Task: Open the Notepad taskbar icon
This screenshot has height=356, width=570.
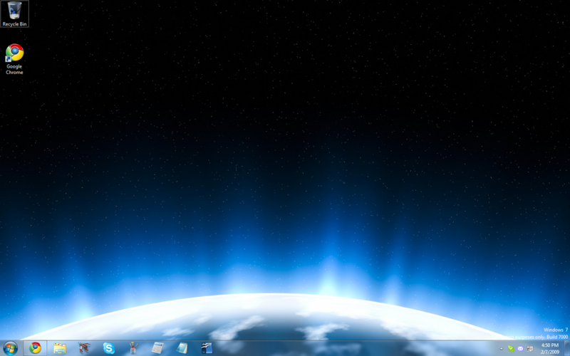Action: tap(182, 348)
